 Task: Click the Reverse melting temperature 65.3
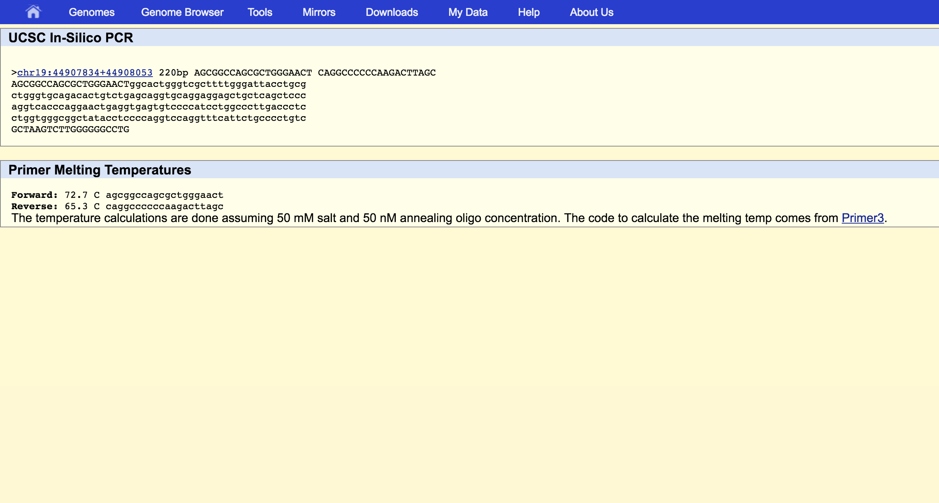pos(76,206)
